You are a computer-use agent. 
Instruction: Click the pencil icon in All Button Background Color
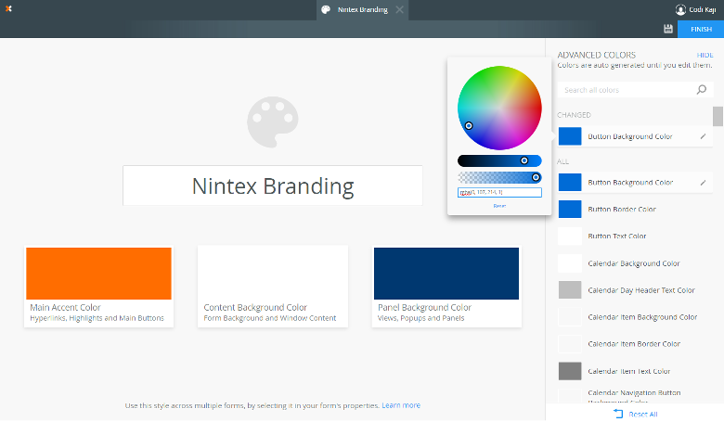click(x=703, y=183)
